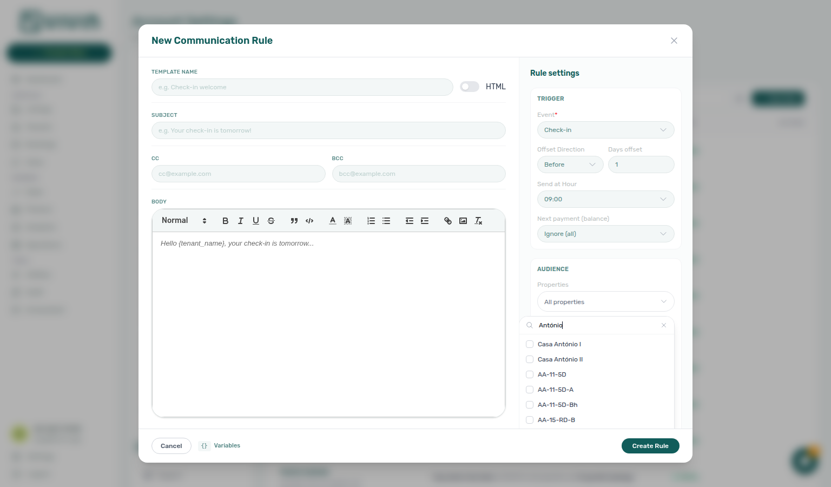Focus the Template Name input field

(x=302, y=87)
